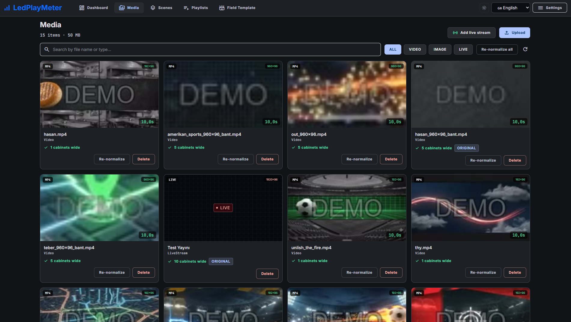Open amerikan_sports_960×96_bant.mp4 thumbnail

(223, 94)
